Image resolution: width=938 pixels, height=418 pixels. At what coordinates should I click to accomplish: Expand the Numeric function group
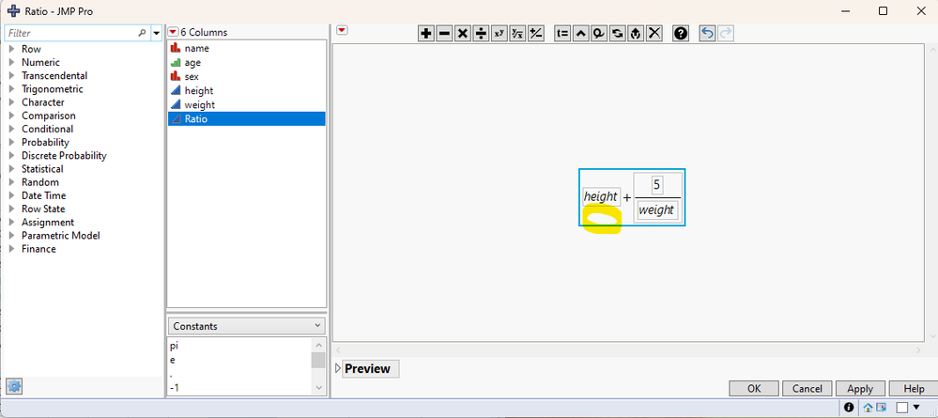(11, 62)
